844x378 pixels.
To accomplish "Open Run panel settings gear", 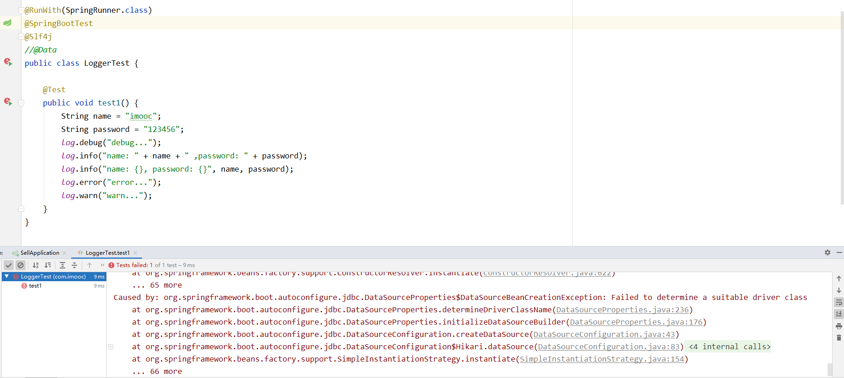I will [x=828, y=252].
